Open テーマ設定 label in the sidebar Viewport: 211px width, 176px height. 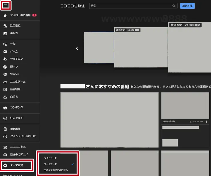(x=17, y=165)
